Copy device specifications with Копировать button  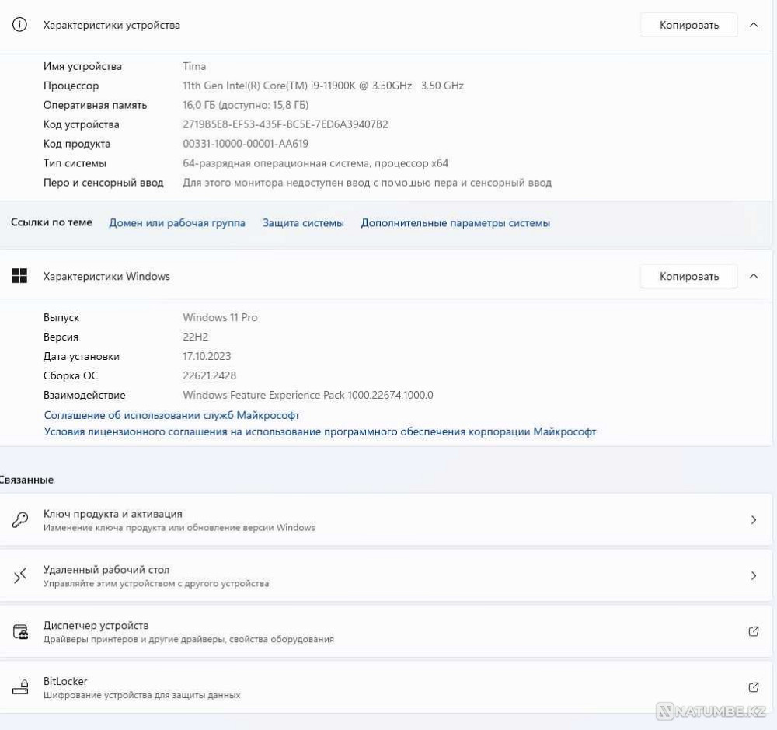click(x=688, y=25)
